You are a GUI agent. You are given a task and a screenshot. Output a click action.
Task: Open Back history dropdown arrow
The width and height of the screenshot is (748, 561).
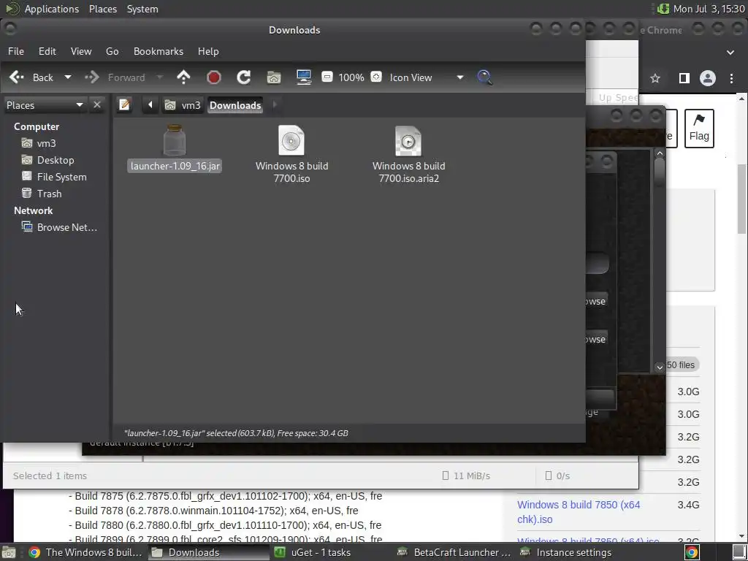point(68,77)
